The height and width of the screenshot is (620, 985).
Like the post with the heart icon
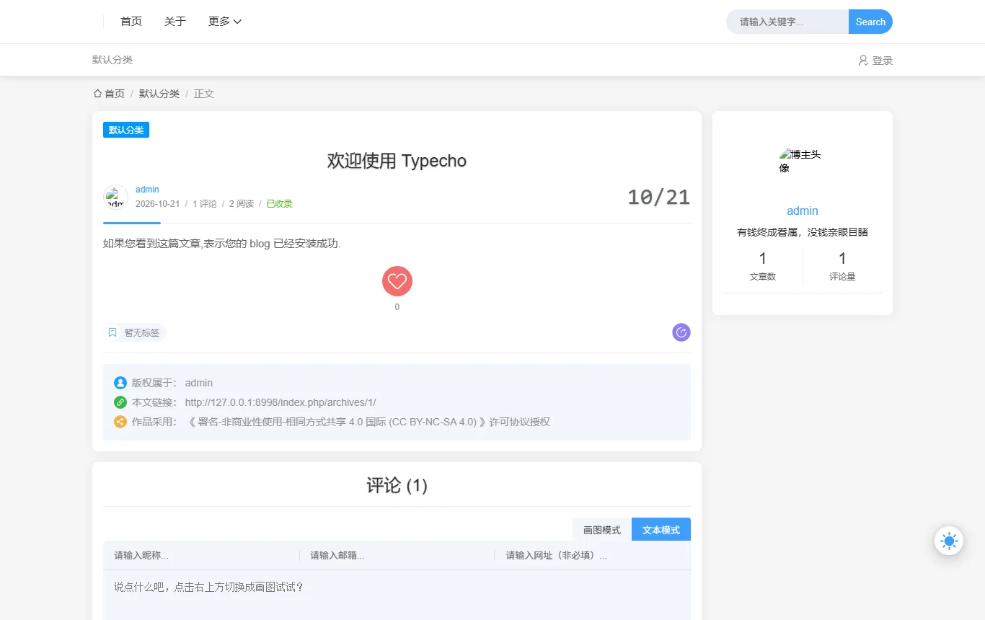click(397, 281)
